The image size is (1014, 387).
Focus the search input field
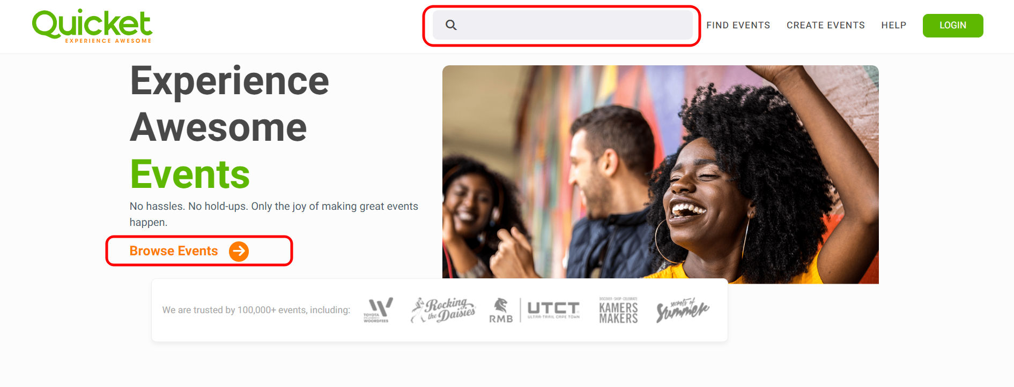[562, 25]
